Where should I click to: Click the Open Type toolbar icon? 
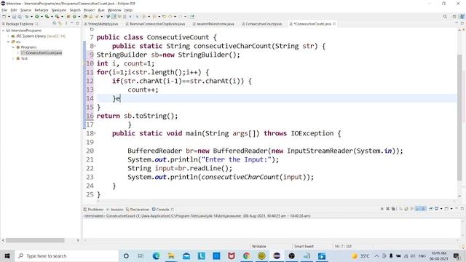point(85,17)
